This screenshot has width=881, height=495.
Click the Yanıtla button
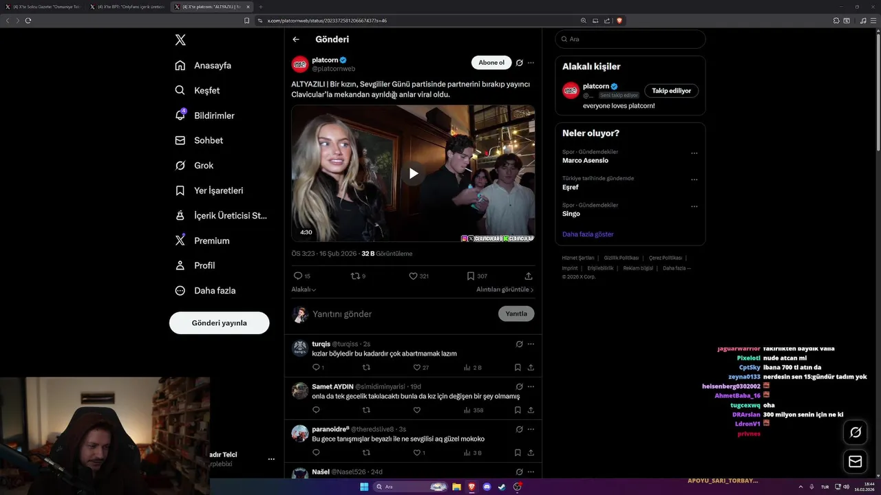[x=516, y=313]
